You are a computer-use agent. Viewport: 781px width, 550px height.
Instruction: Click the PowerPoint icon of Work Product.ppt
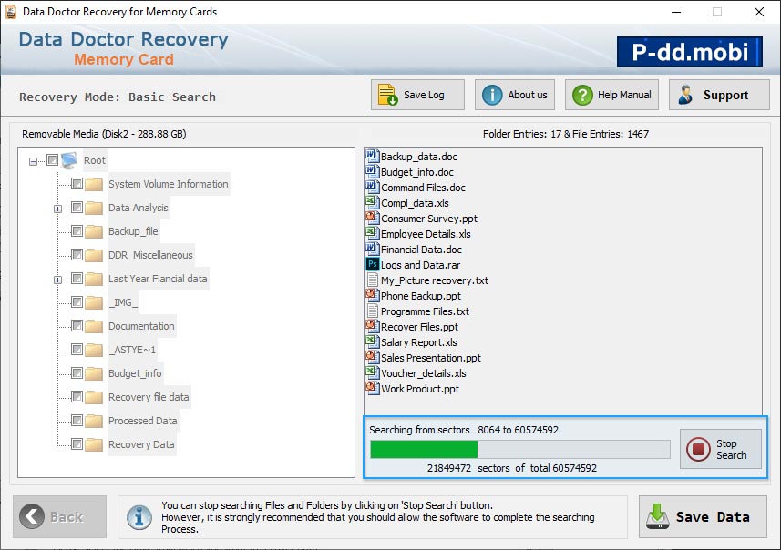pos(372,388)
